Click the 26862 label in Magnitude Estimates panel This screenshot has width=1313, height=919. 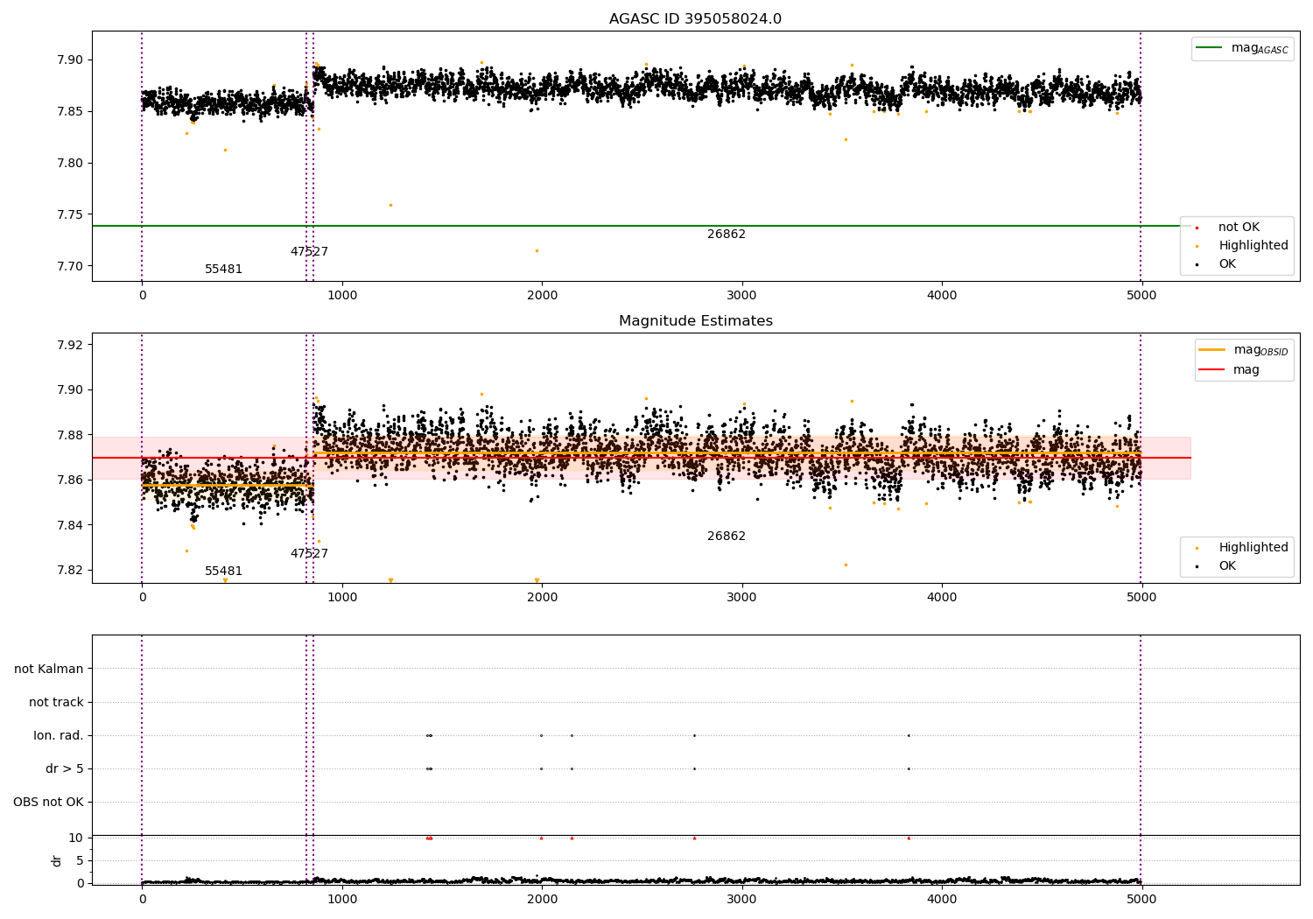click(727, 537)
